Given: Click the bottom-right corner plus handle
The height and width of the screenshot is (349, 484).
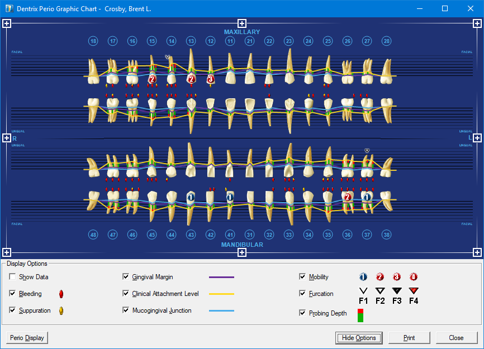Looking at the screenshot, I should point(477,252).
